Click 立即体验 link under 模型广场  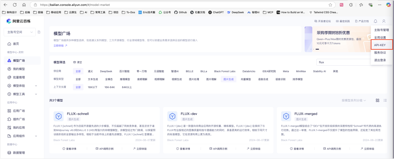(x=60, y=45)
